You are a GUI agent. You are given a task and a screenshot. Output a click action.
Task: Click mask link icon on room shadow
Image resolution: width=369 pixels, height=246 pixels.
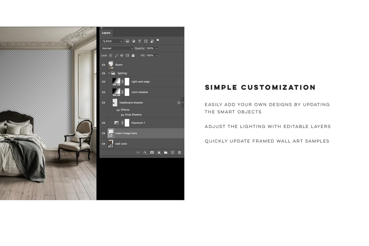point(122,92)
